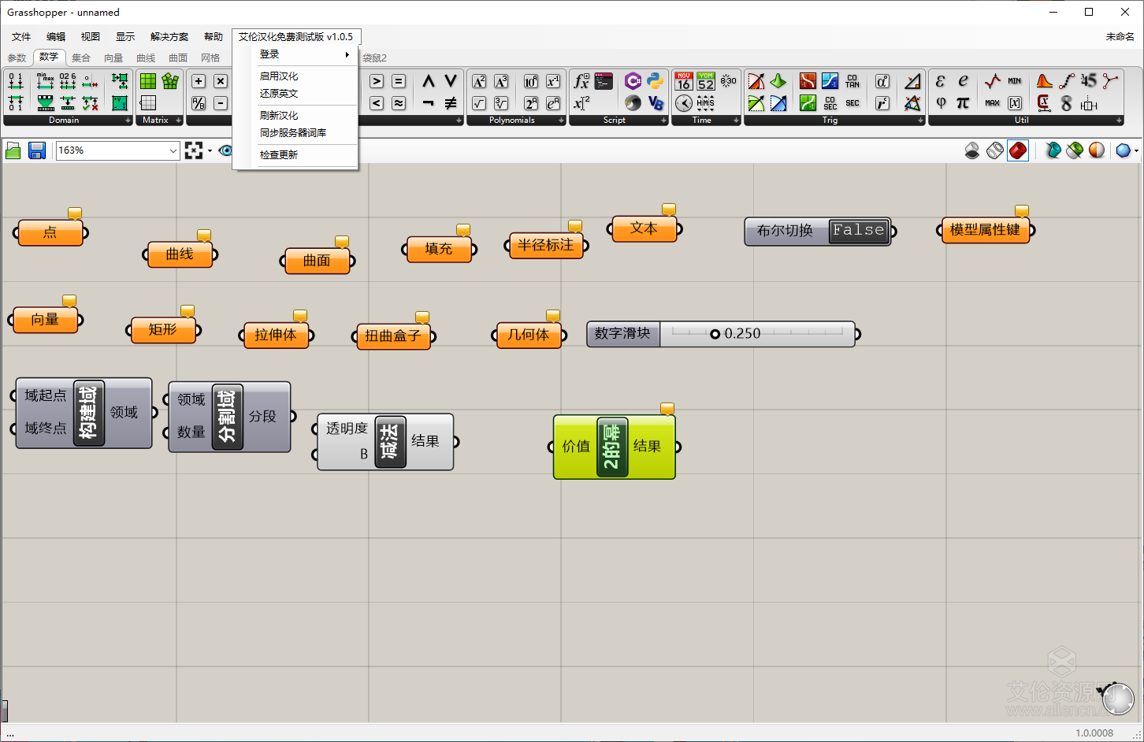Viewport: 1144px width, 742px height.
Task: Expand the Time panel
Action: [736, 121]
